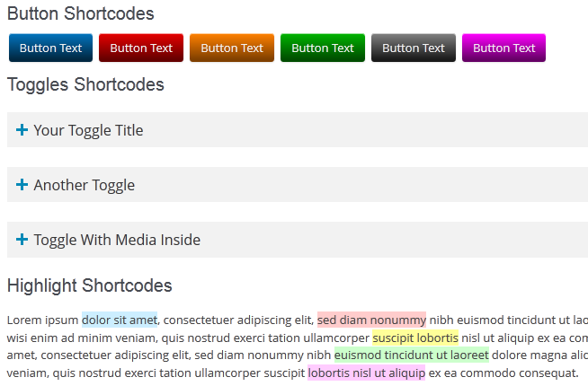Click blue highlighted text dolor sit amet
This screenshot has width=588, height=386.
[120, 320]
